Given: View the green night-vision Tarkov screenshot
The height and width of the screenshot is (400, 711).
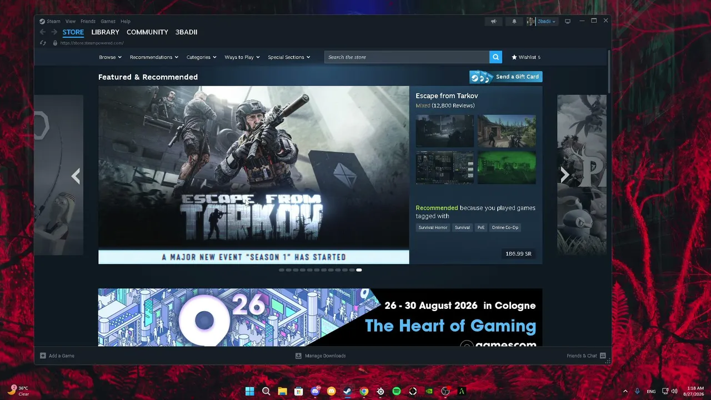Looking at the screenshot, I should click(507, 167).
